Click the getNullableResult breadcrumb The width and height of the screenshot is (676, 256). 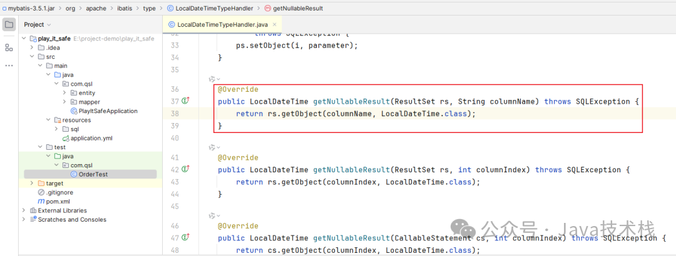coord(298,8)
